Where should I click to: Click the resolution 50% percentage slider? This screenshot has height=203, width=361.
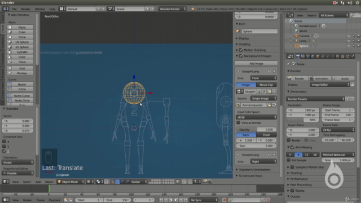pos(303,120)
